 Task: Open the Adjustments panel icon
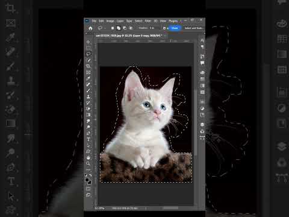202,108
